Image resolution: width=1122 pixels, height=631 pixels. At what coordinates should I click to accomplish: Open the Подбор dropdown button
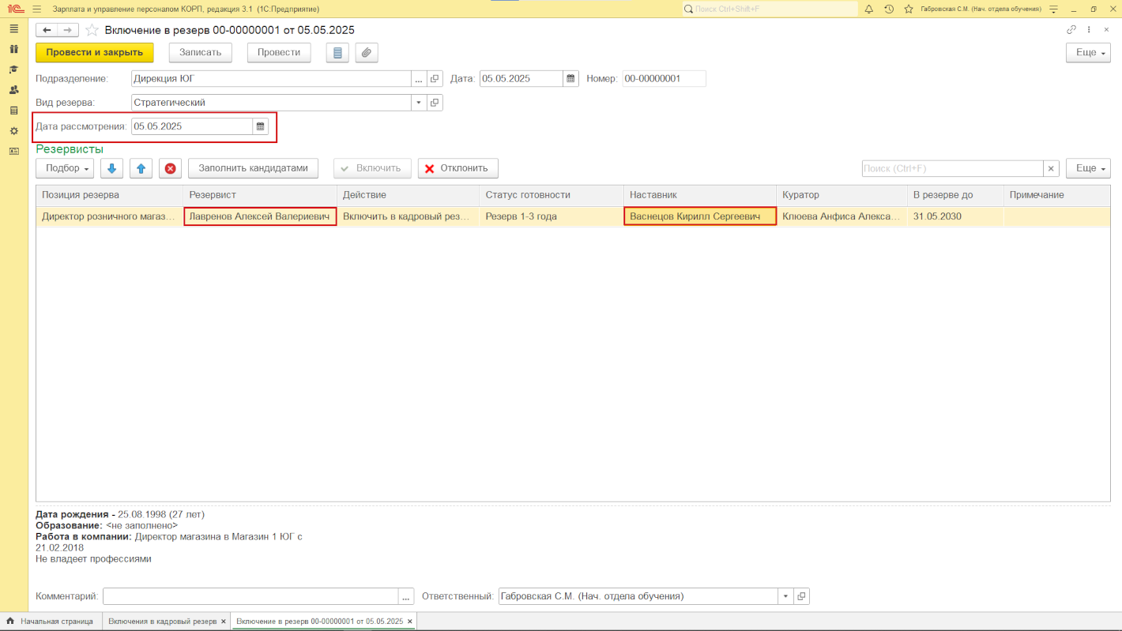tap(66, 168)
